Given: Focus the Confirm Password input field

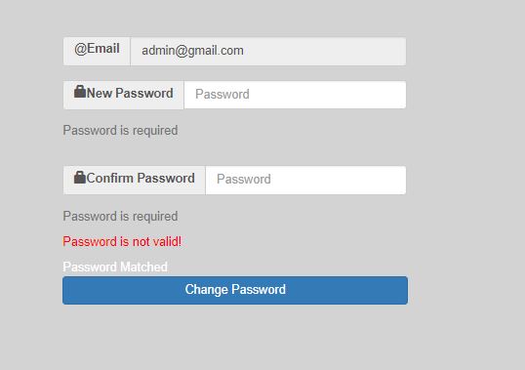Looking at the screenshot, I should click(305, 181).
